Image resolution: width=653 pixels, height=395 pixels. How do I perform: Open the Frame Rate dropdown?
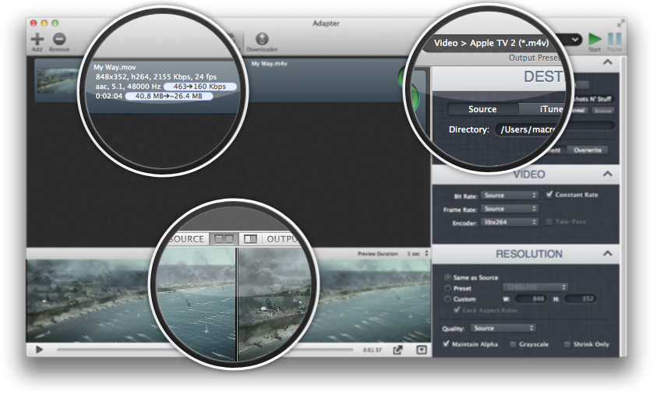(x=510, y=209)
